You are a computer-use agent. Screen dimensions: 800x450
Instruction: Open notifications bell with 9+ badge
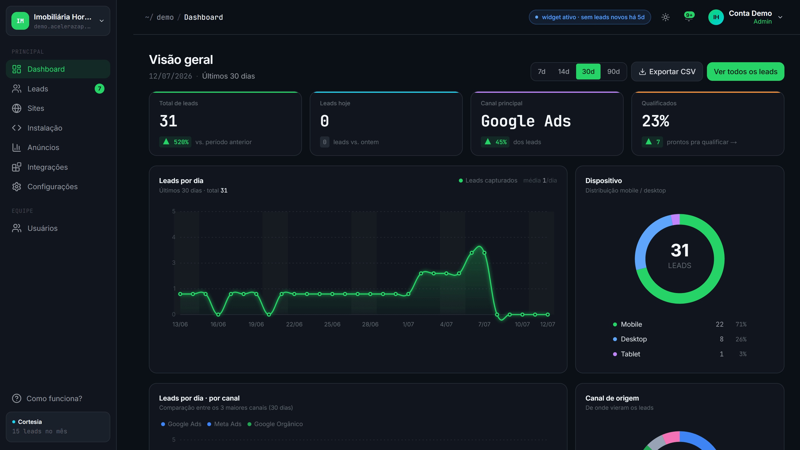tap(689, 16)
